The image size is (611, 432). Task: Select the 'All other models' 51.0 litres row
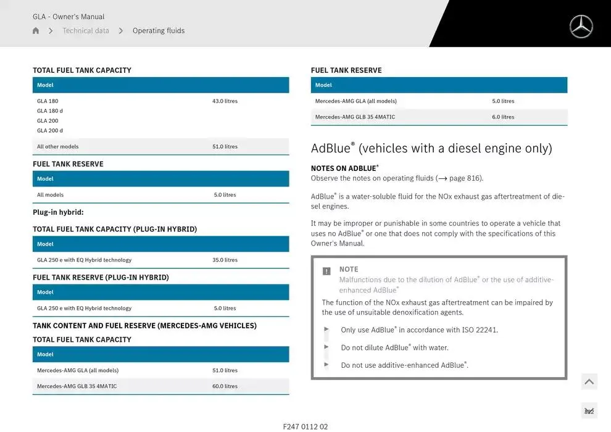click(x=160, y=147)
